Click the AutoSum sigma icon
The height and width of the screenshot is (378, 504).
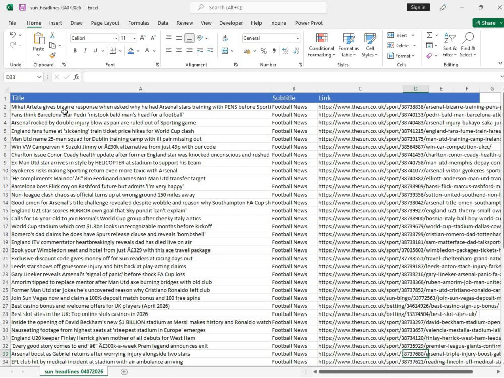pos(429,35)
